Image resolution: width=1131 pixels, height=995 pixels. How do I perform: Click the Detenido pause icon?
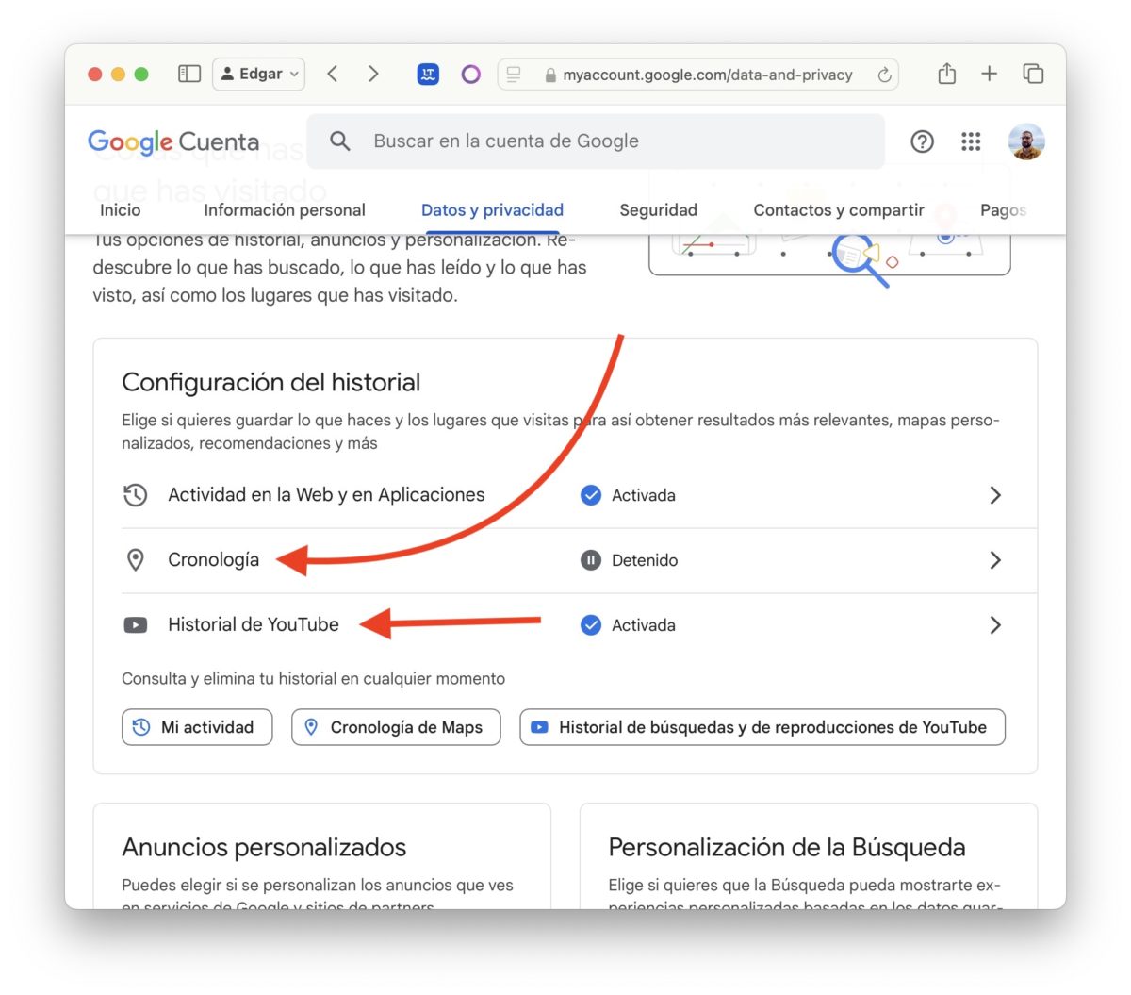591,560
